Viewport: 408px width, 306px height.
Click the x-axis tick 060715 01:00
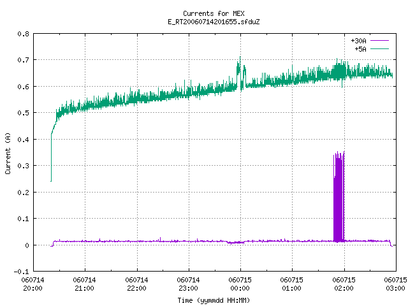click(292, 284)
